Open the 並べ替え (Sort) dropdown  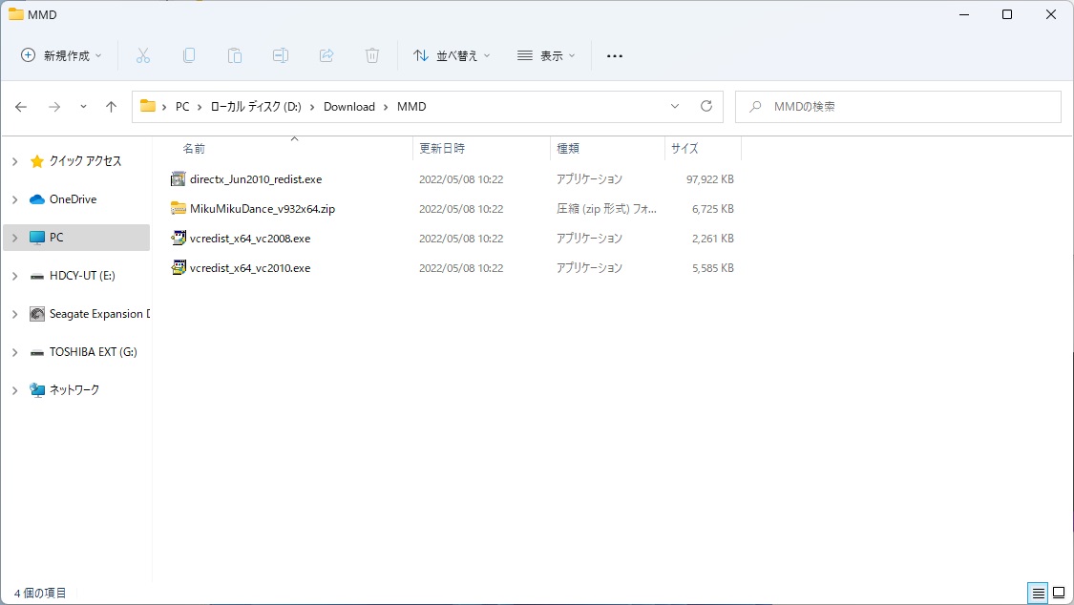coord(452,56)
